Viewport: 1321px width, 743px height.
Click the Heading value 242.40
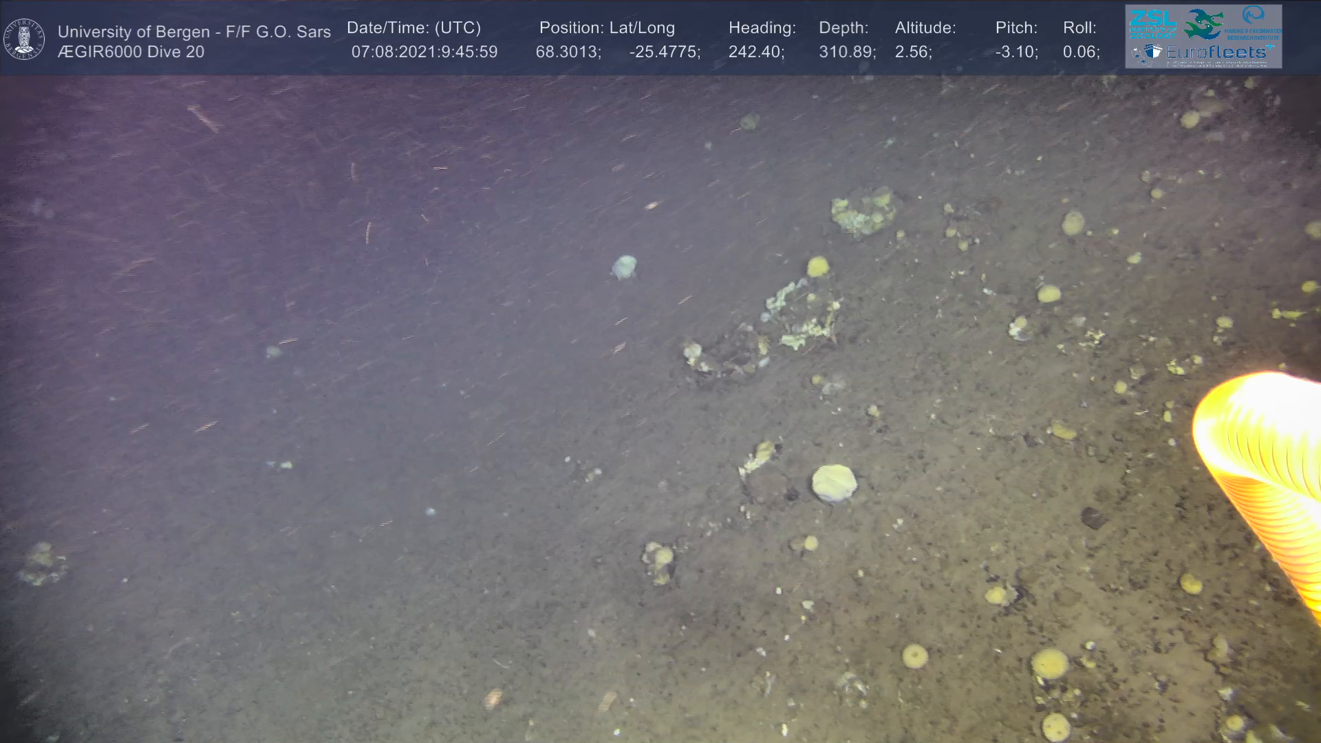coord(755,52)
